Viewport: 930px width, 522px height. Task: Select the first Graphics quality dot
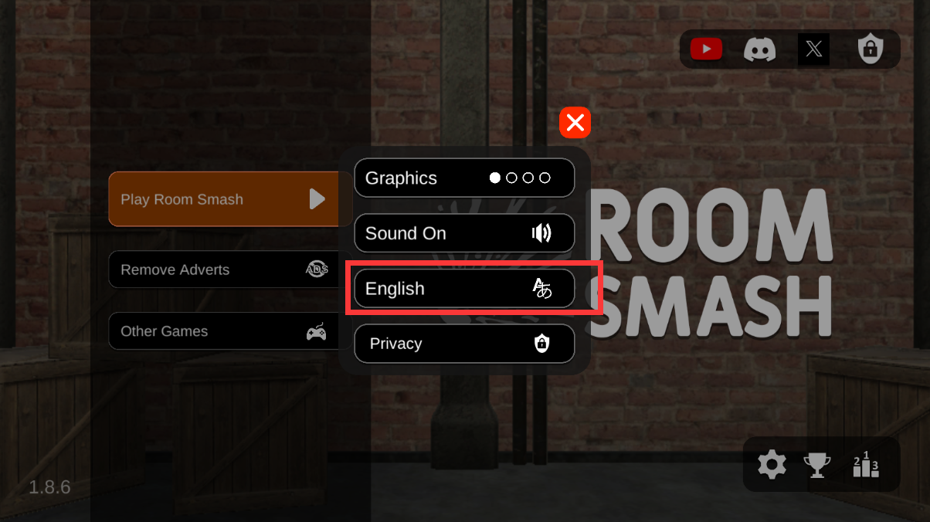495,178
